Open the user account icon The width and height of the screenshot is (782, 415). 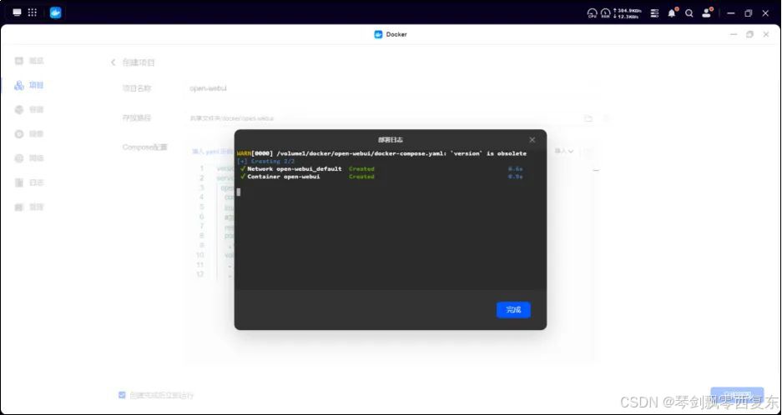(x=707, y=13)
